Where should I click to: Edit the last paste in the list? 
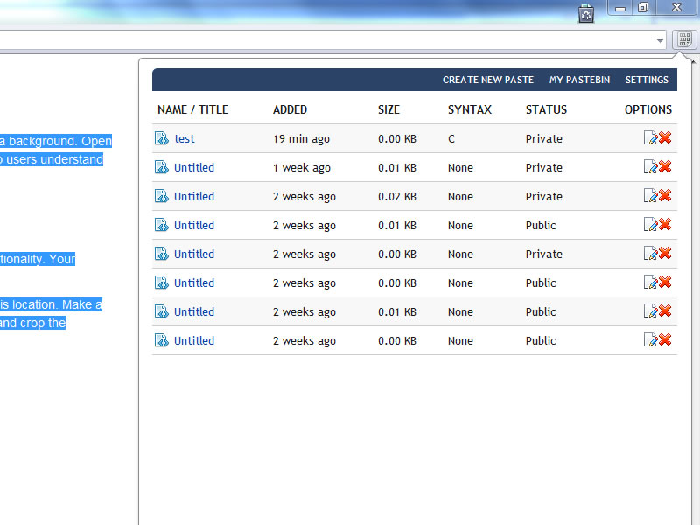tap(650, 340)
